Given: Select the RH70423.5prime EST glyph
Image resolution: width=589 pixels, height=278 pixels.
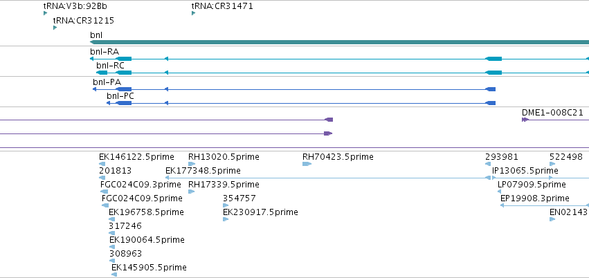Looking at the screenshot, I should [307, 164].
